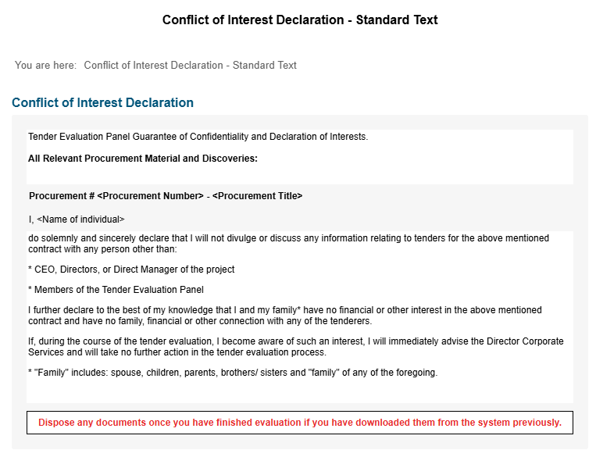This screenshot has width=596, height=457.
Task: Click 'All Relevant Procurement Material and Discoveries:' text
Action: coord(143,159)
